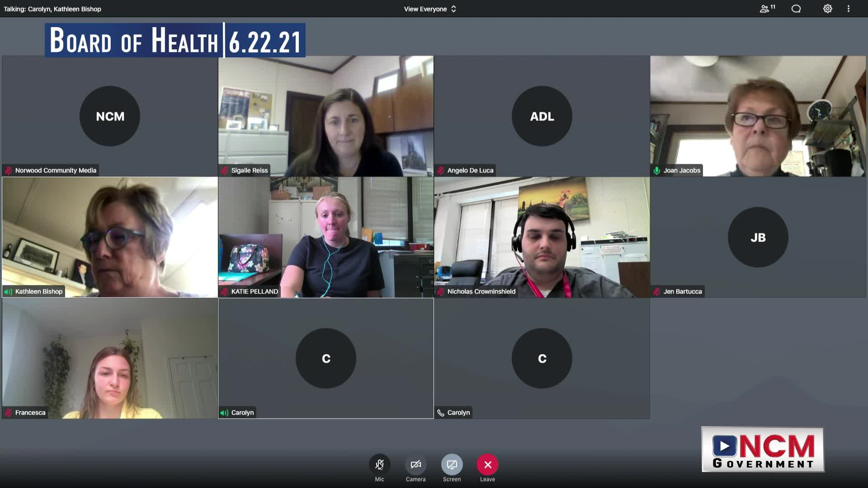Expand the View Everyone dropdown
Image resolution: width=868 pixels, height=488 pixels.
click(x=425, y=9)
